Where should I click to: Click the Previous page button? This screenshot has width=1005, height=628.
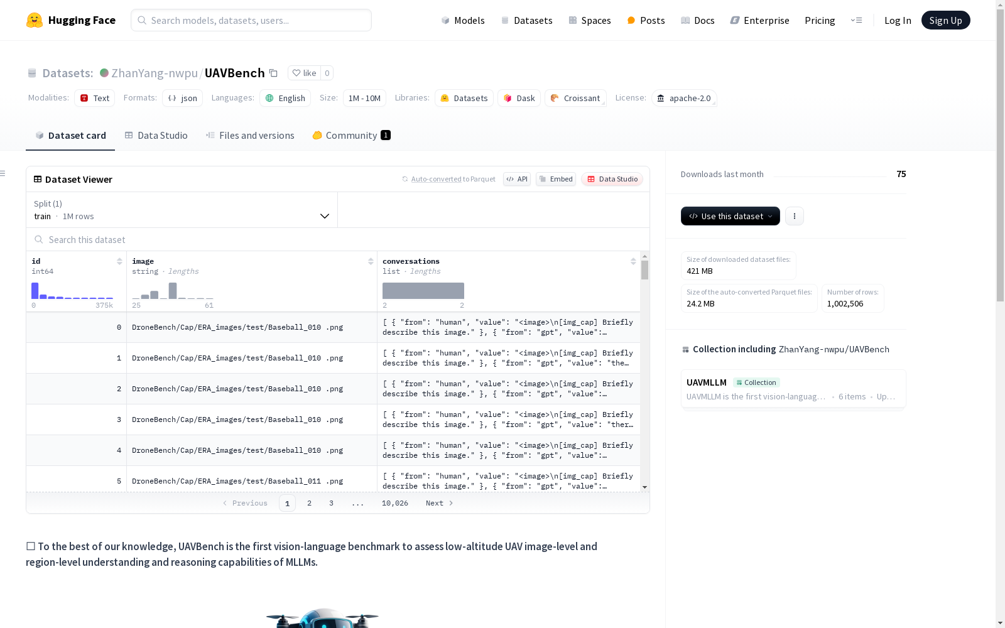(245, 503)
